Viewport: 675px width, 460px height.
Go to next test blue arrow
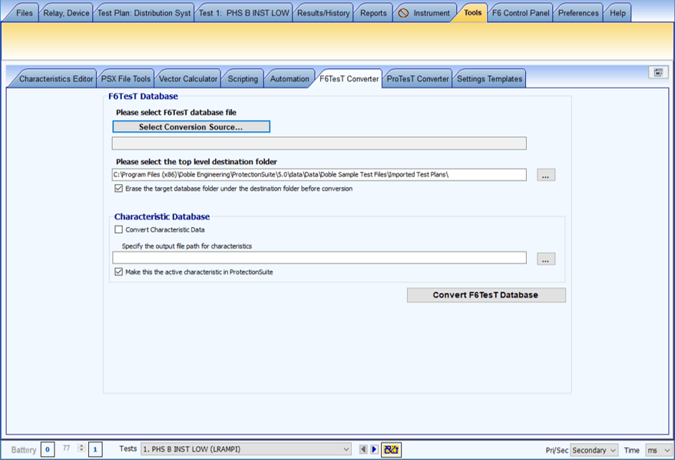374,449
